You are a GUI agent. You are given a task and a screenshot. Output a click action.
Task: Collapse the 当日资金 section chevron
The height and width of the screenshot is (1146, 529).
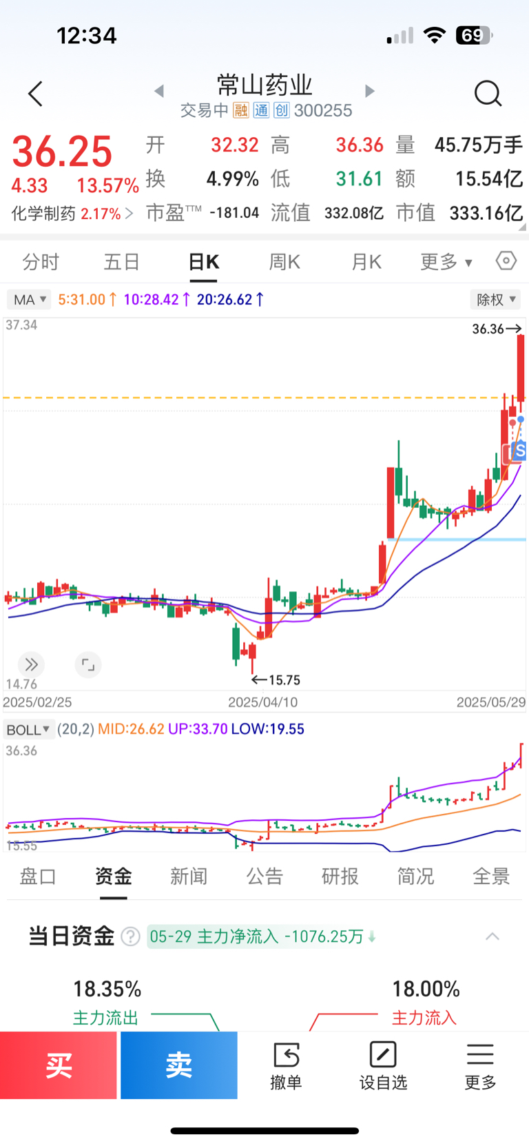[492, 937]
